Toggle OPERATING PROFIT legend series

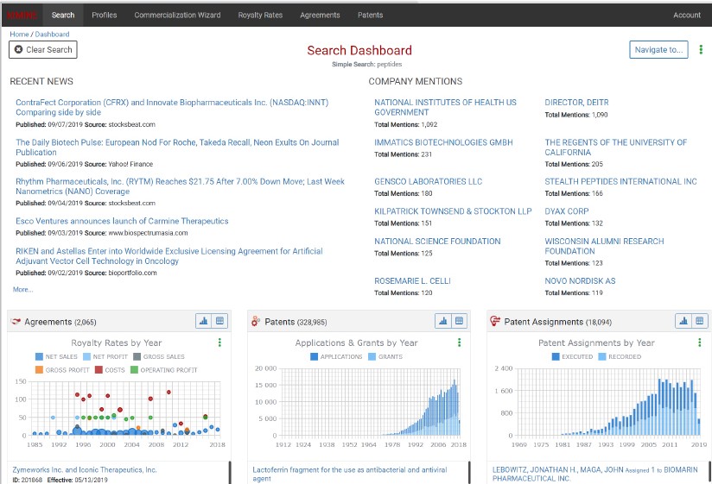(x=164, y=370)
